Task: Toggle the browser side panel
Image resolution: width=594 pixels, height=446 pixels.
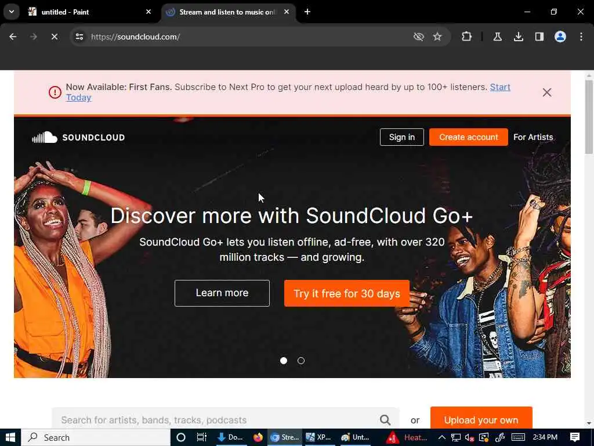Action: click(x=539, y=37)
